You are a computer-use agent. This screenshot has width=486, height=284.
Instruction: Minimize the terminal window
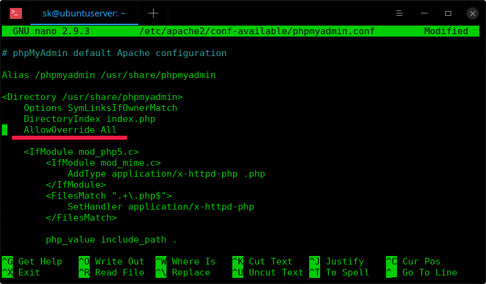[x=426, y=13]
